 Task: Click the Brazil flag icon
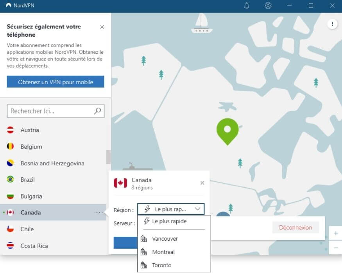pos(10,179)
